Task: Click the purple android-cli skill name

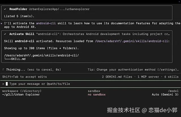Action: click(x=46, y=23)
